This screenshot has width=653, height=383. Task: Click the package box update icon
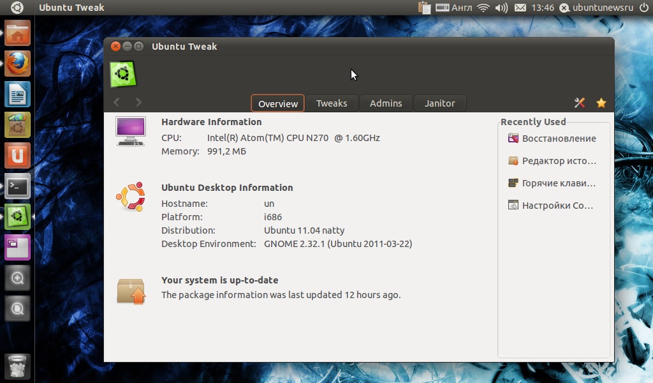coord(131,291)
